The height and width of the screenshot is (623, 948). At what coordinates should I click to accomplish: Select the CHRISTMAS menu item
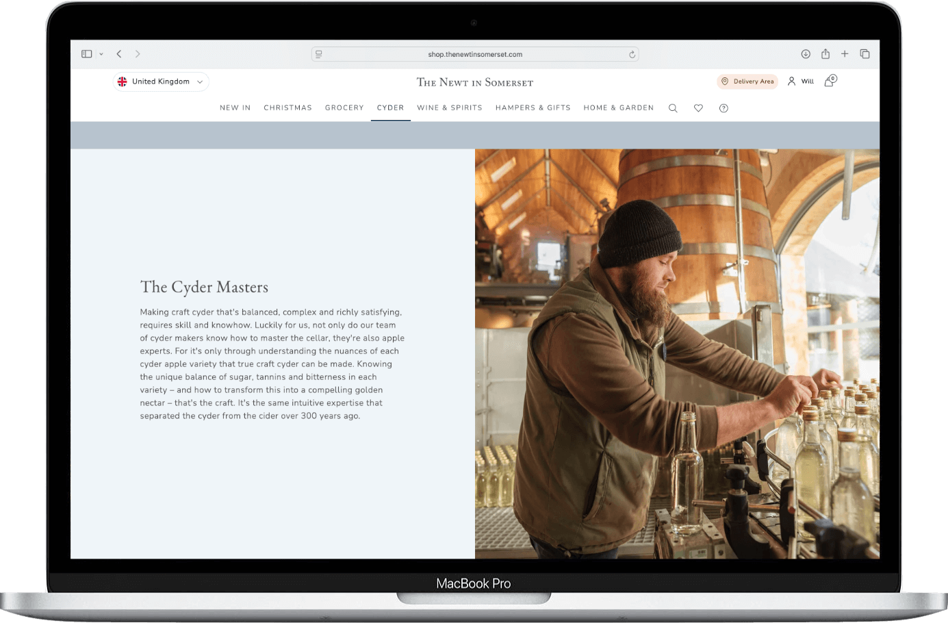point(287,107)
